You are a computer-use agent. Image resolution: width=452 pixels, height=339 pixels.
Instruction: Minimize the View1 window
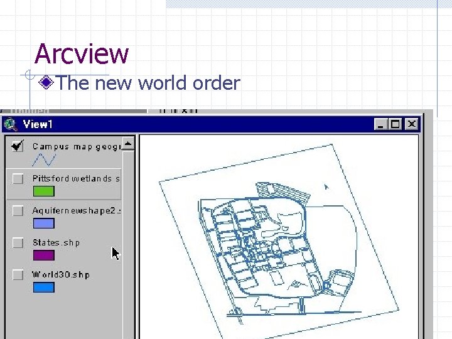pos(381,124)
